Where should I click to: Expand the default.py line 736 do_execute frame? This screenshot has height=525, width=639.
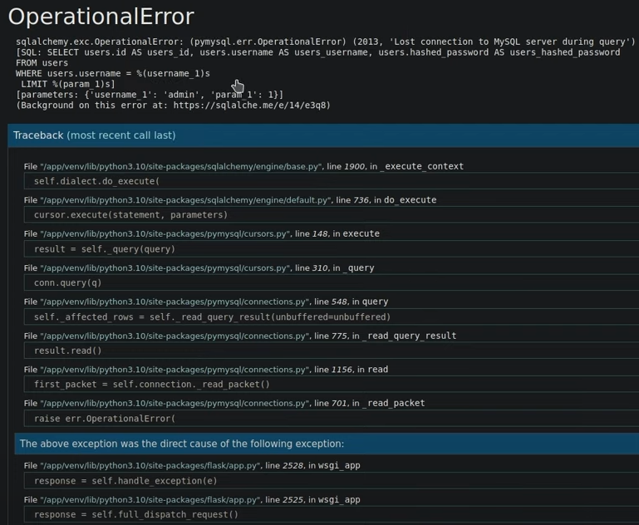229,200
